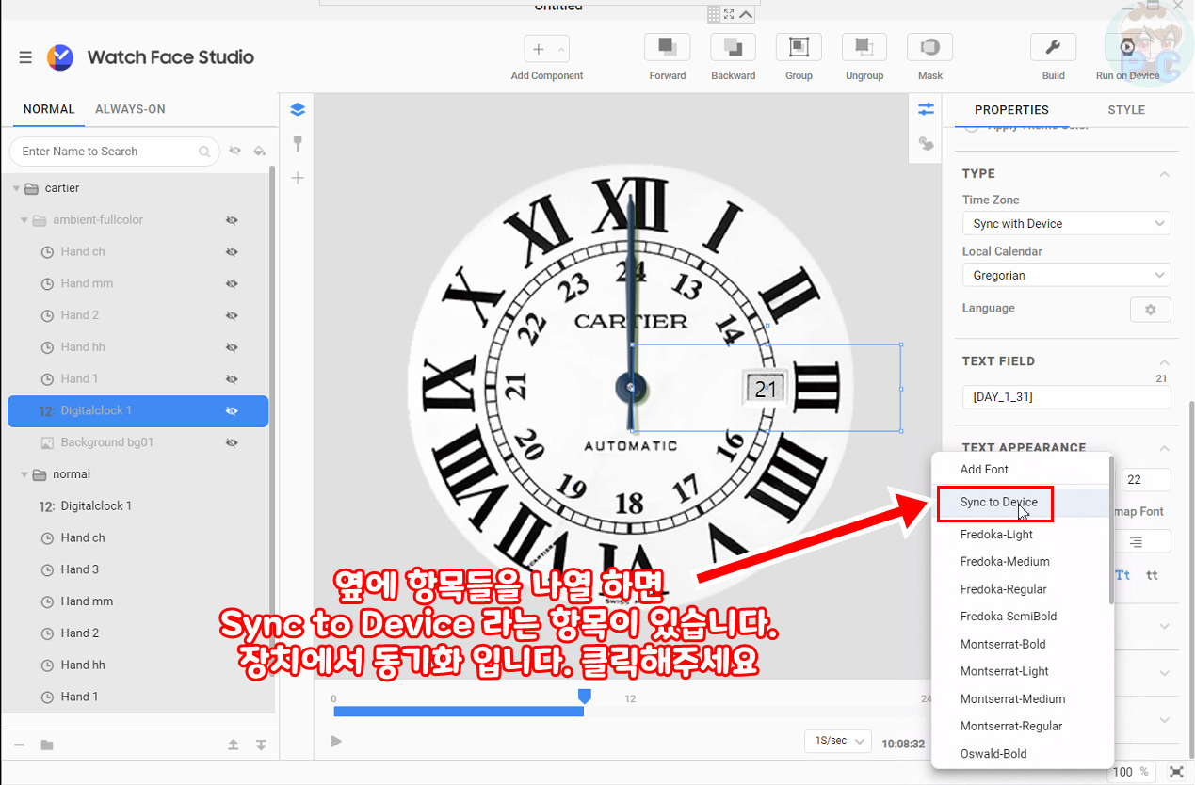
Task: Collapse the TEXT FIELD section
Action: click(1164, 361)
